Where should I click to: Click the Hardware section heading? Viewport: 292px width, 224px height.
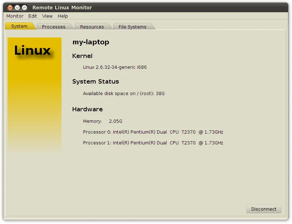(87, 109)
